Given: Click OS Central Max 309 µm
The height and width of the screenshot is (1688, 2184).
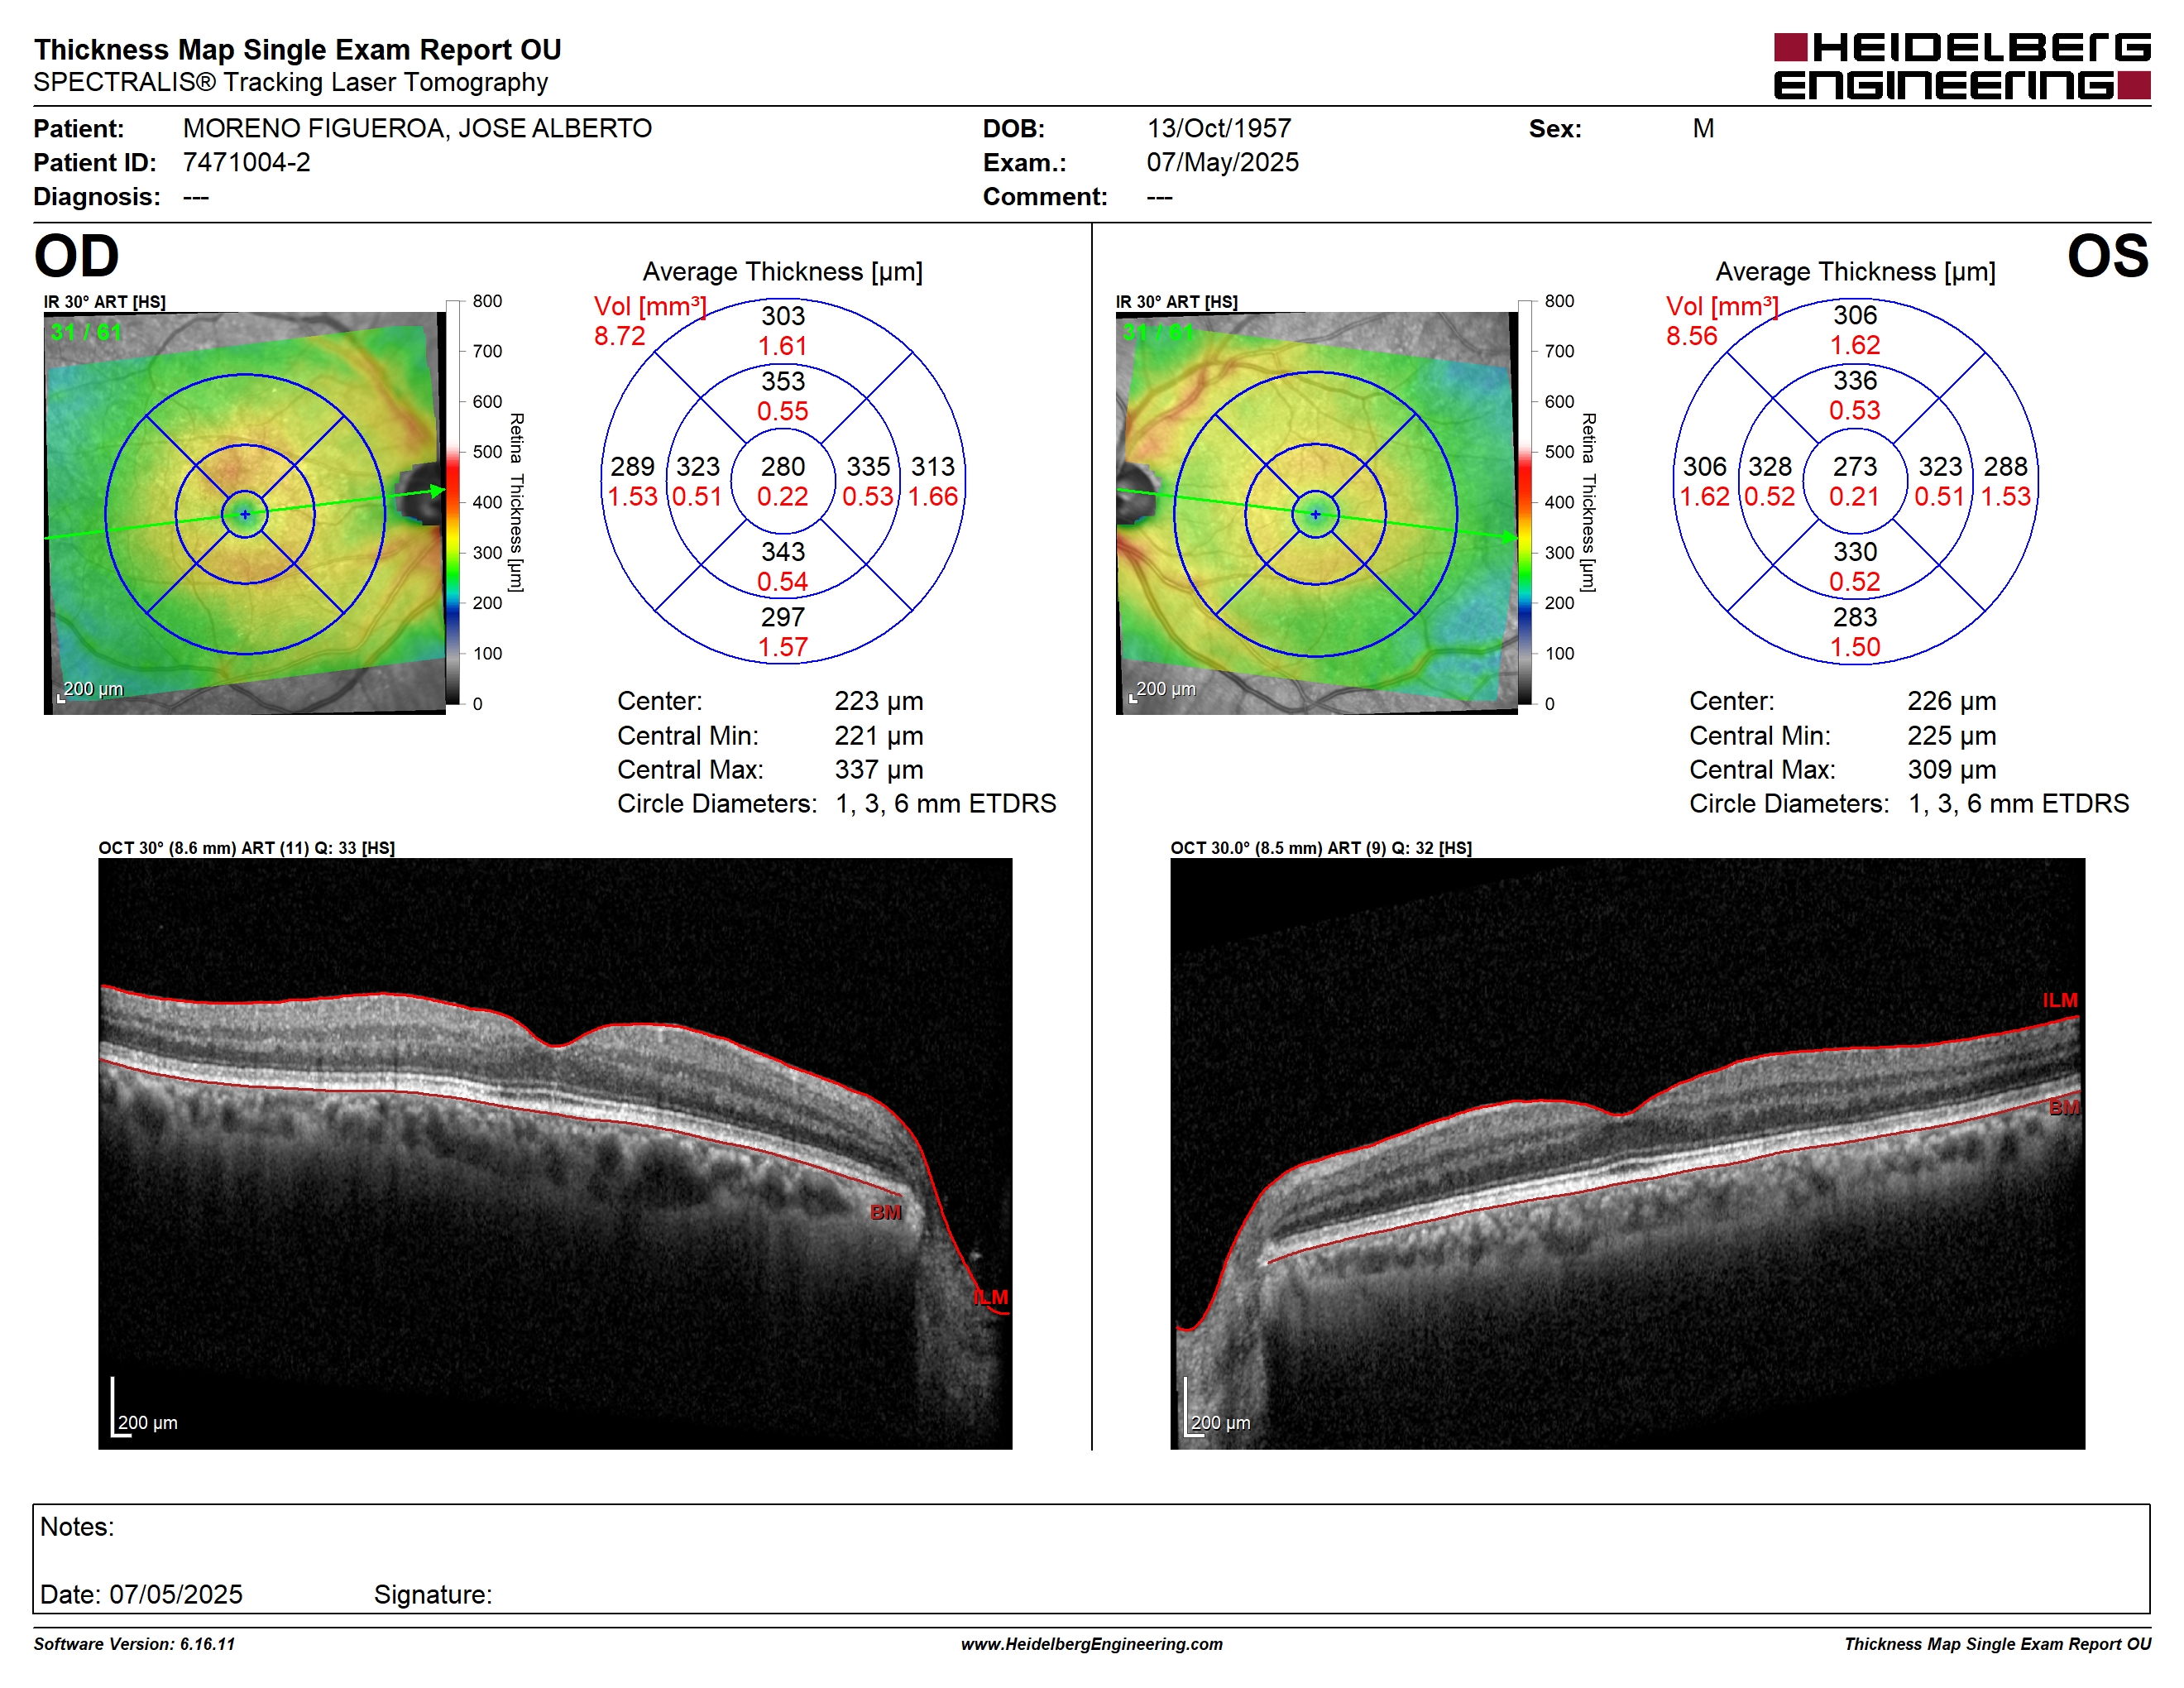Looking at the screenshot, I should click(x=1951, y=770).
